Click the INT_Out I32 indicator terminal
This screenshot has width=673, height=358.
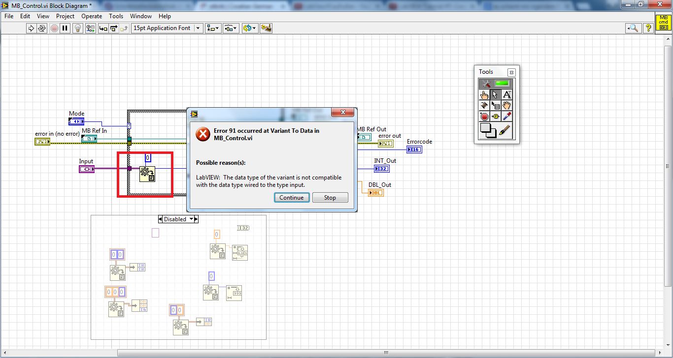coord(381,169)
